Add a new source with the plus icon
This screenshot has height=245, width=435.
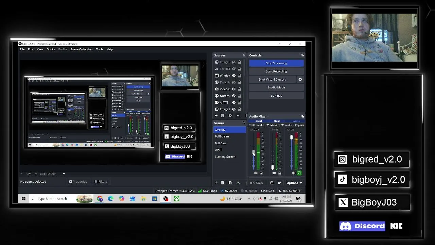coord(216,116)
